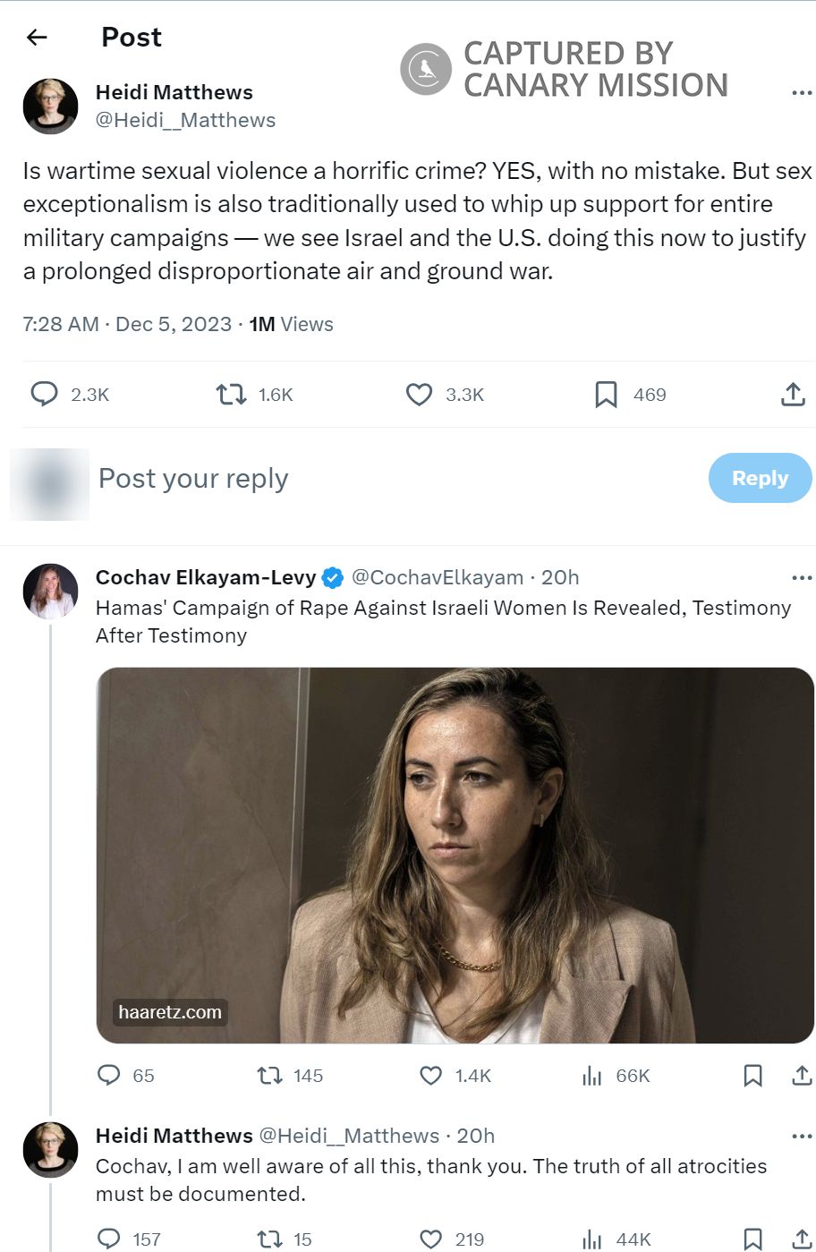
Task: Bookmark the main post with 469 bookmarks
Action: pyautogui.click(x=606, y=394)
